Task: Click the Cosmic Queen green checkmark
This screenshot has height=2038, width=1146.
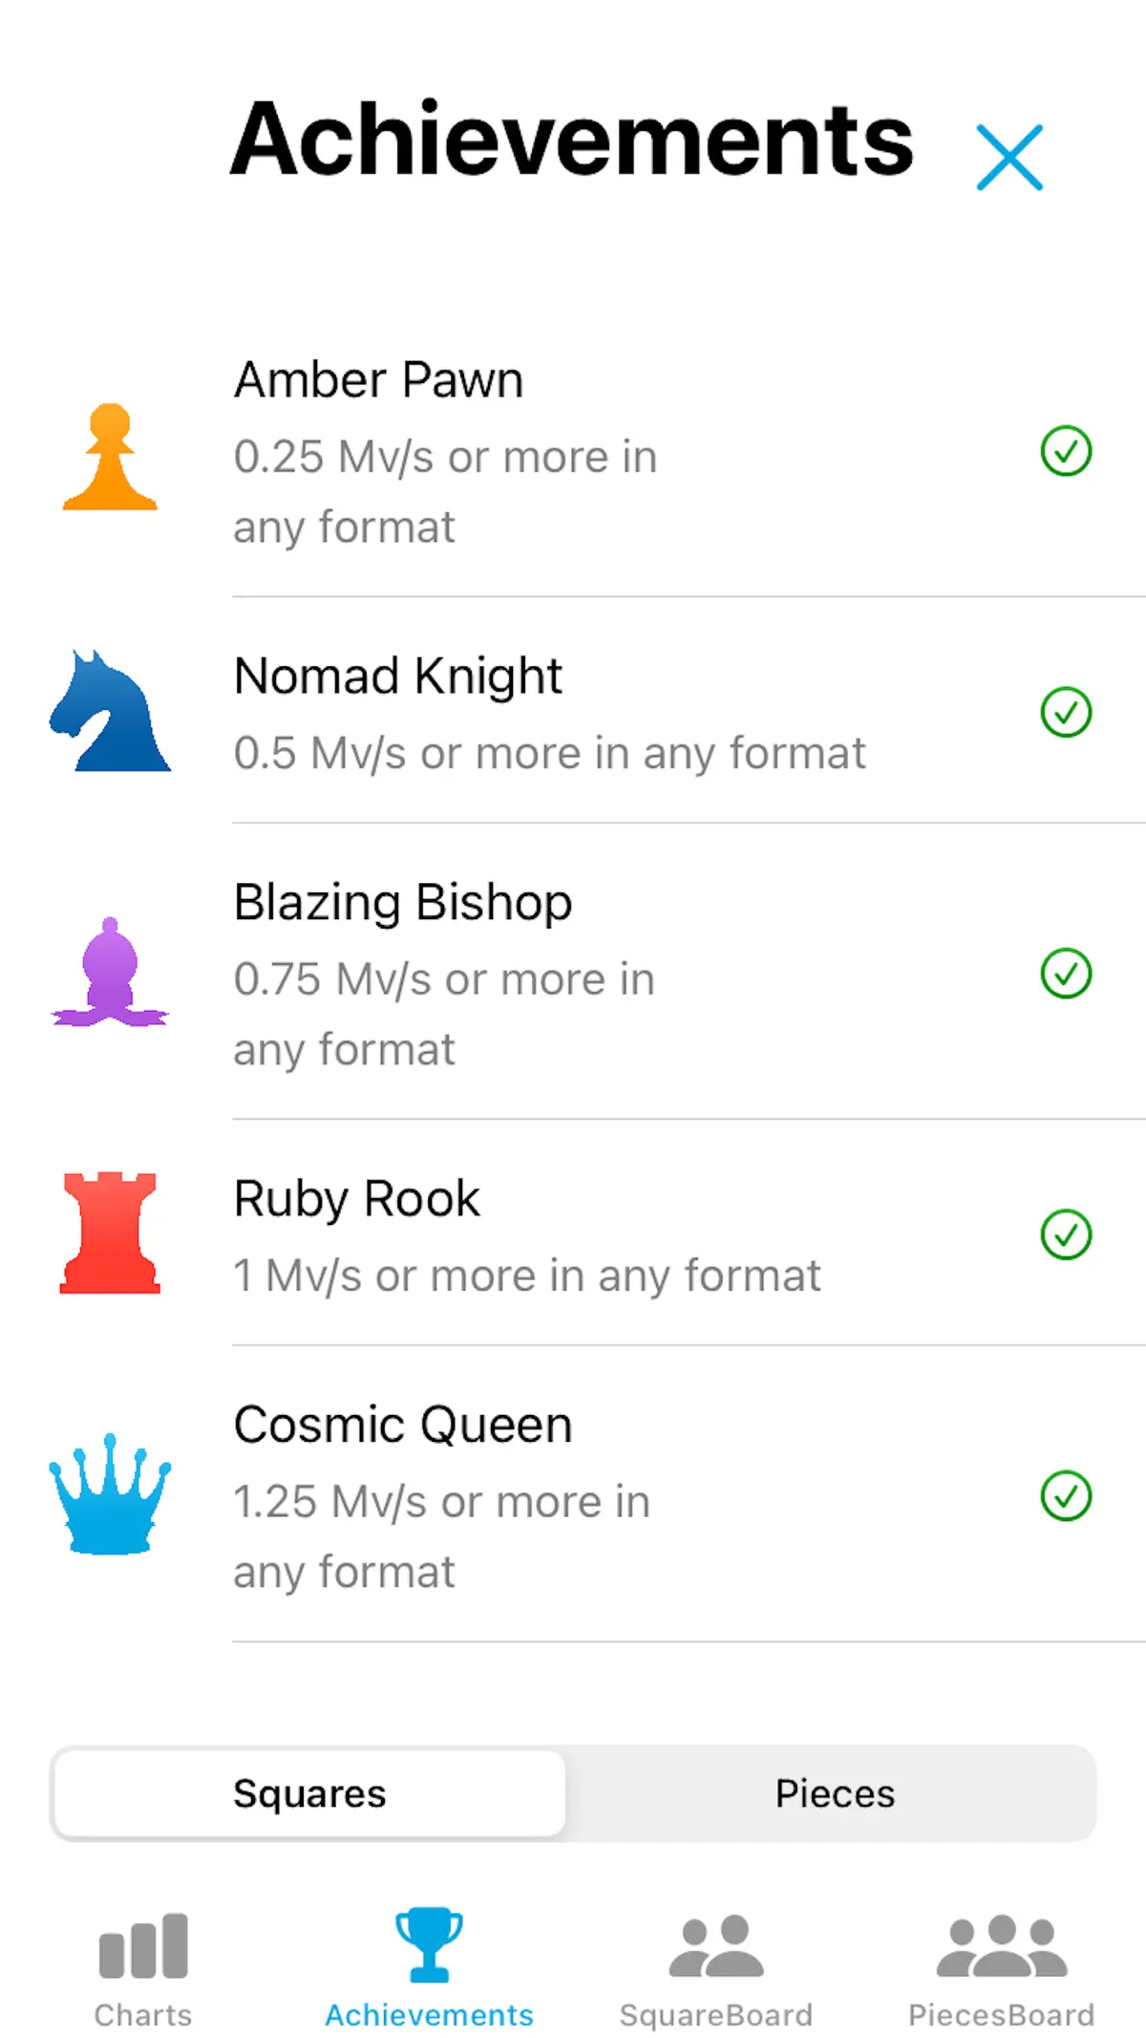Action: point(1066,1495)
